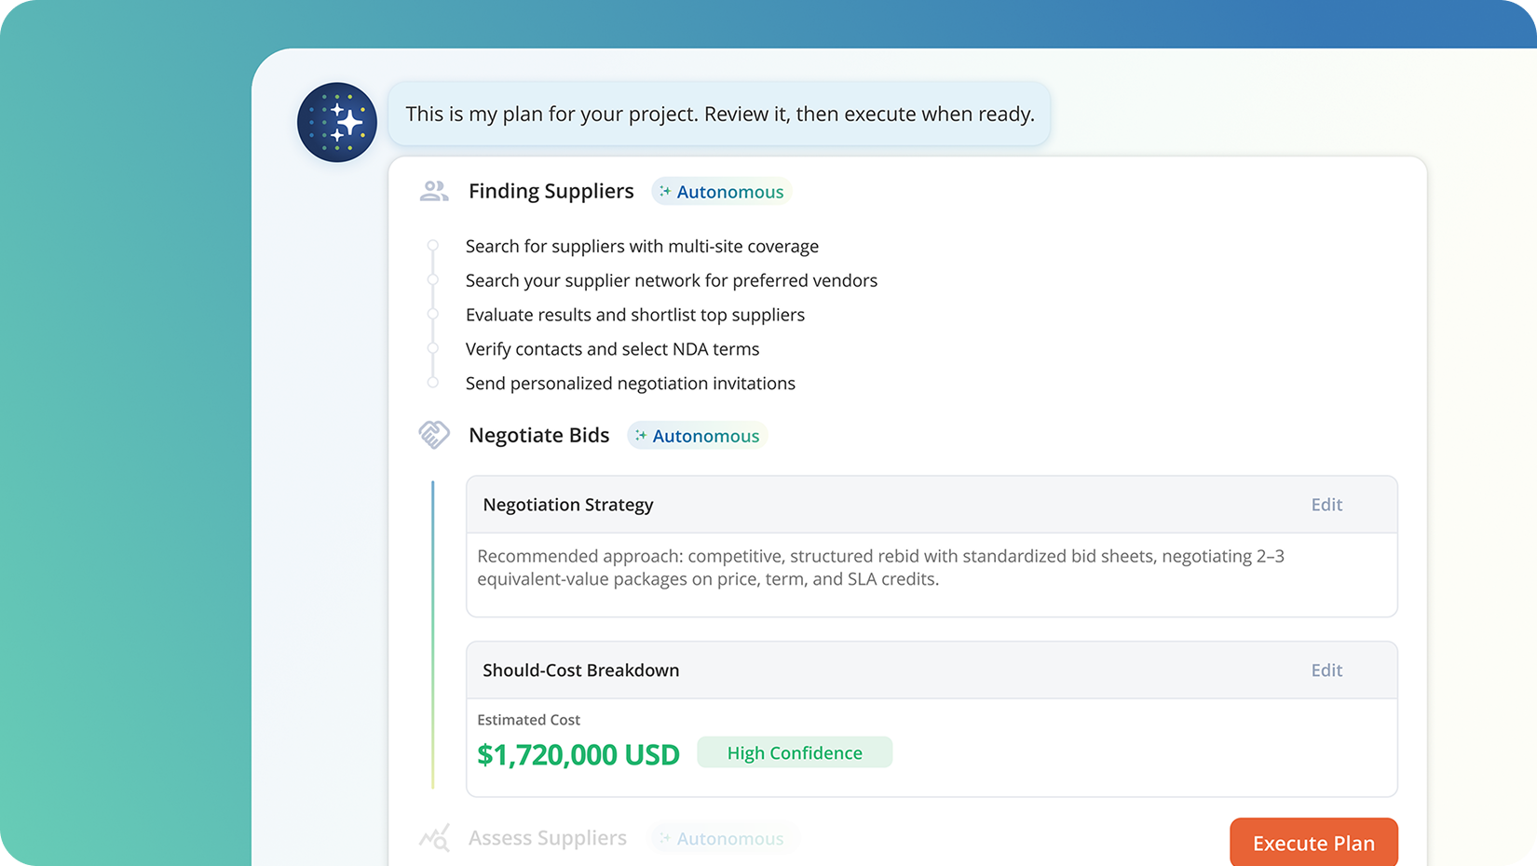Click the Negotiate Bids handshake icon
Image resolution: width=1537 pixels, height=866 pixels.
pos(434,435)
